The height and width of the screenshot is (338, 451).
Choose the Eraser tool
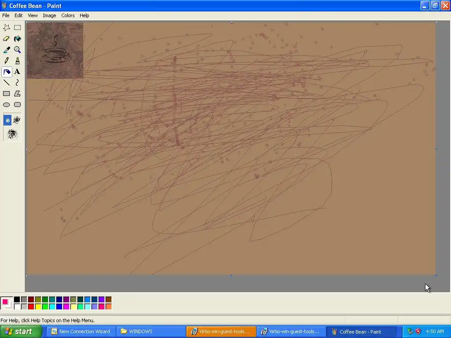pos(6,39)
